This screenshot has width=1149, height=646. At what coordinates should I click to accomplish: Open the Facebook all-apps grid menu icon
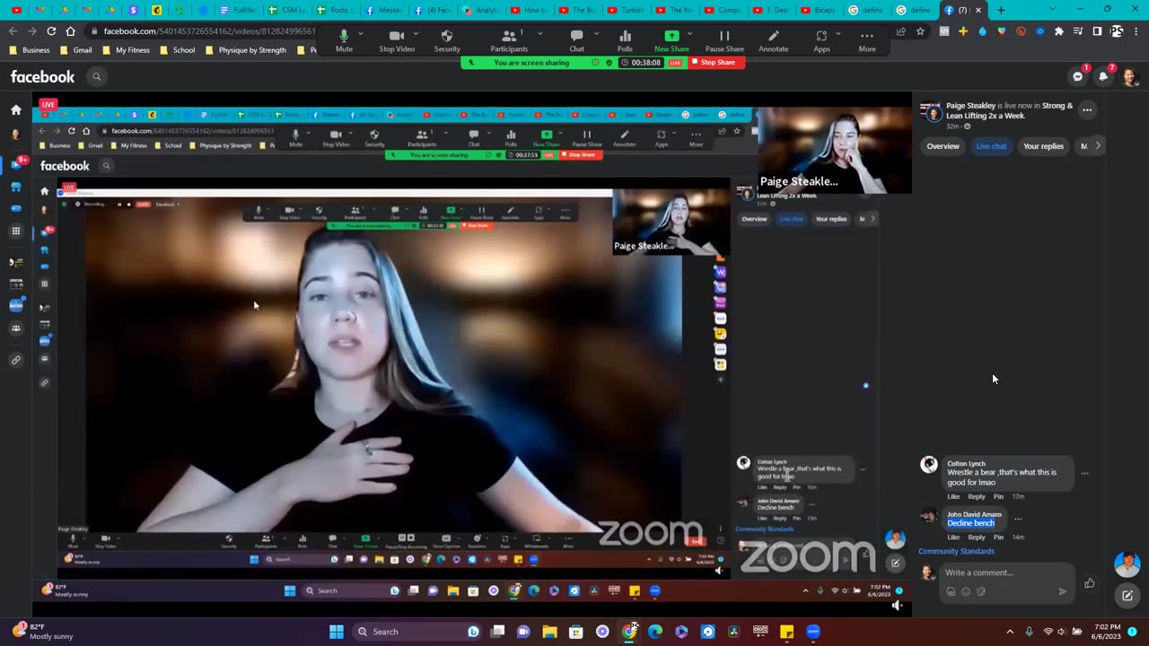(x=16, y=231)
